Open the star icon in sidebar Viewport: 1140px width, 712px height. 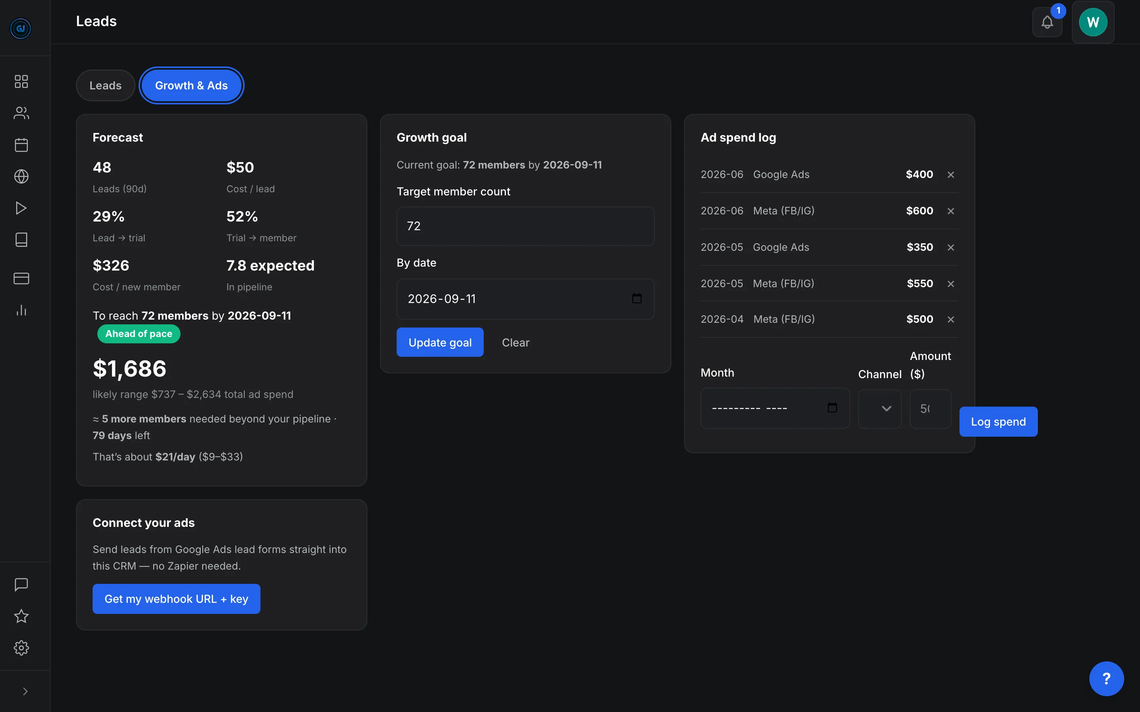(21, 616)
